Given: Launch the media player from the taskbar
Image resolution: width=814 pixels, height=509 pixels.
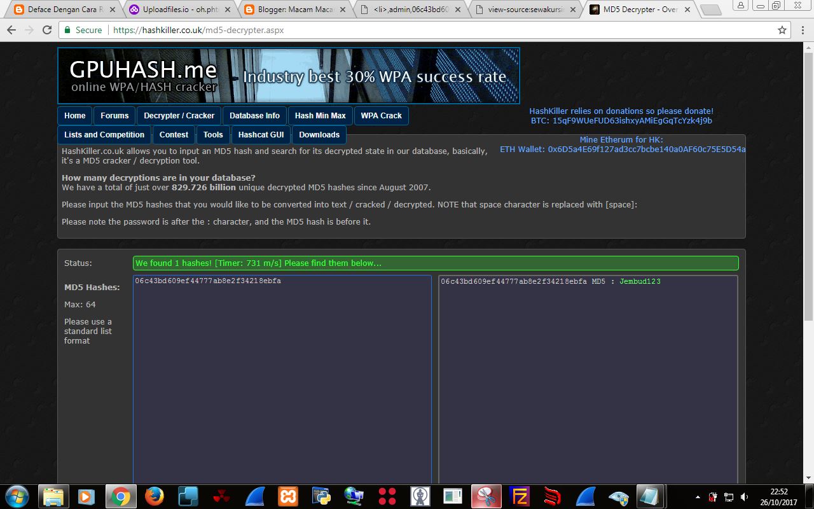Looking at the screenshot, I should tap(86, 496).
